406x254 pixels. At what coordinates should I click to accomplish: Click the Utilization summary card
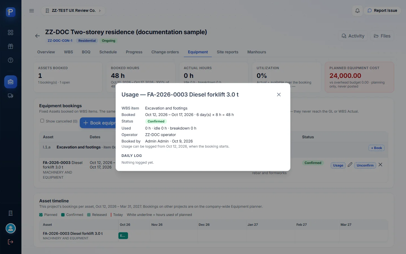(286, 77)
